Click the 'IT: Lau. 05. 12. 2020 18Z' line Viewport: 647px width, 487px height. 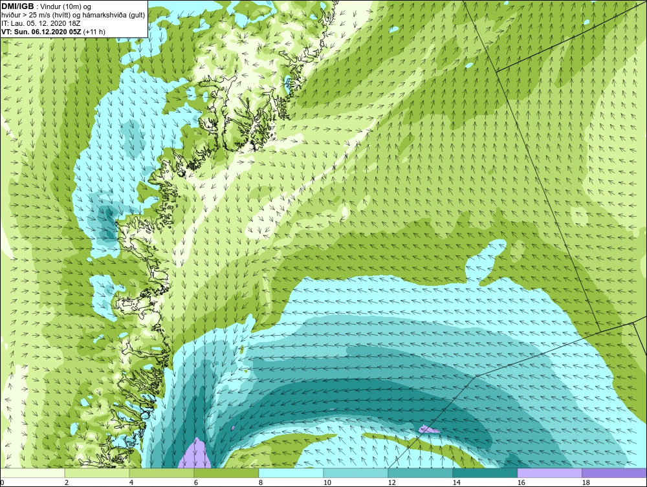pos(41,23)
